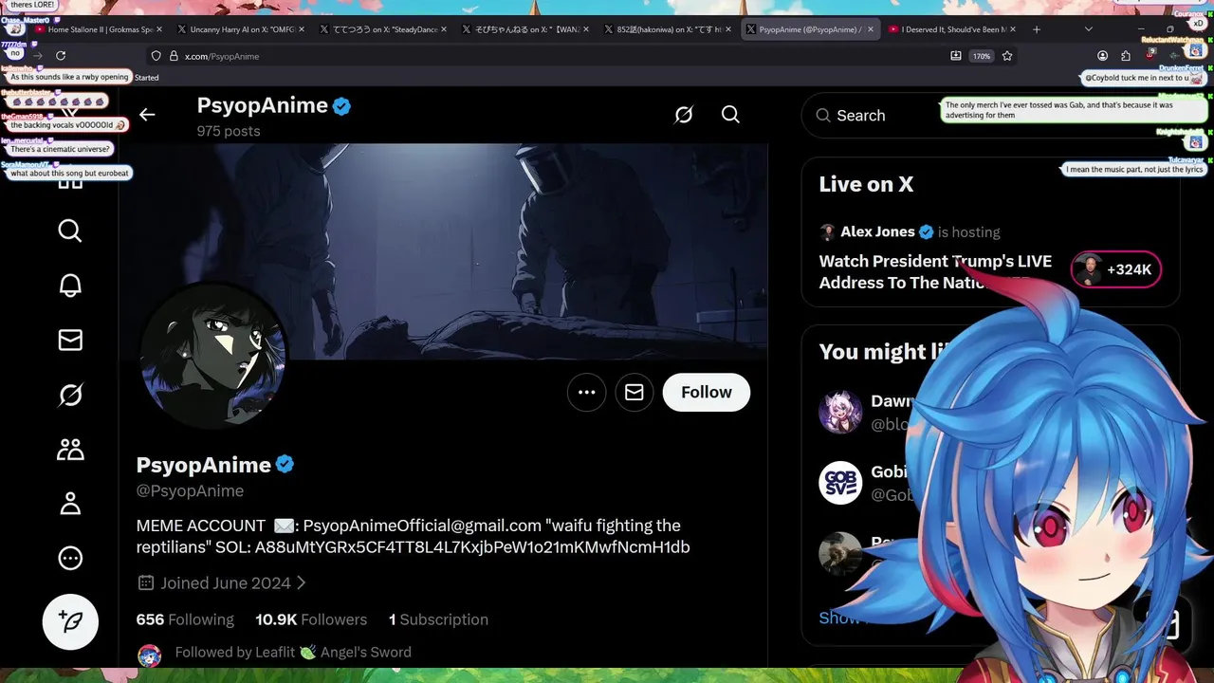The width and height of the screenshot is (1214, 683).
Task: Open browser extensions puzzle icon
Action: pos(1125,56)
